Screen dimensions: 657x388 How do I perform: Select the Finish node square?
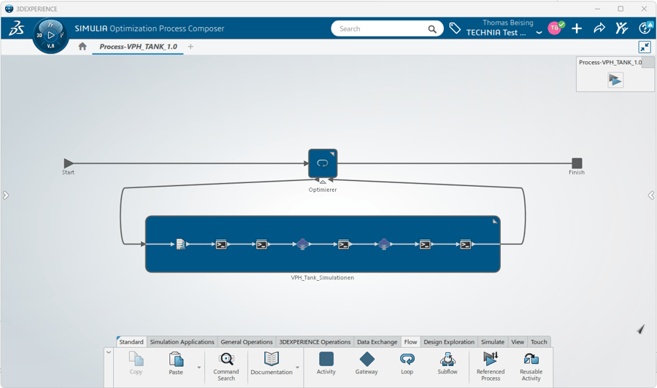(577, 163)
